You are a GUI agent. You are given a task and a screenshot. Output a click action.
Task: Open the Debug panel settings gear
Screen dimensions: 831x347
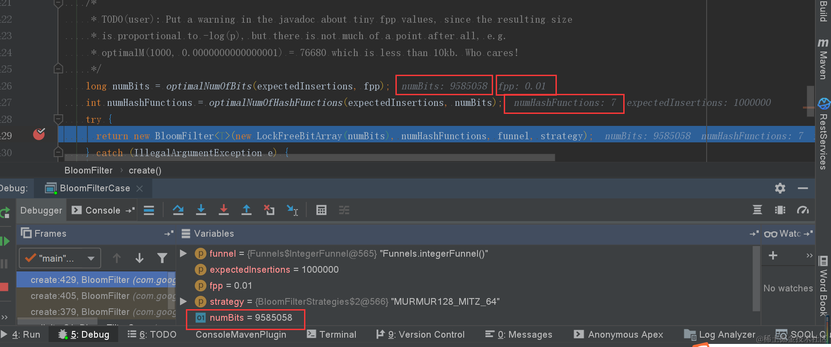tap(780, 188)
